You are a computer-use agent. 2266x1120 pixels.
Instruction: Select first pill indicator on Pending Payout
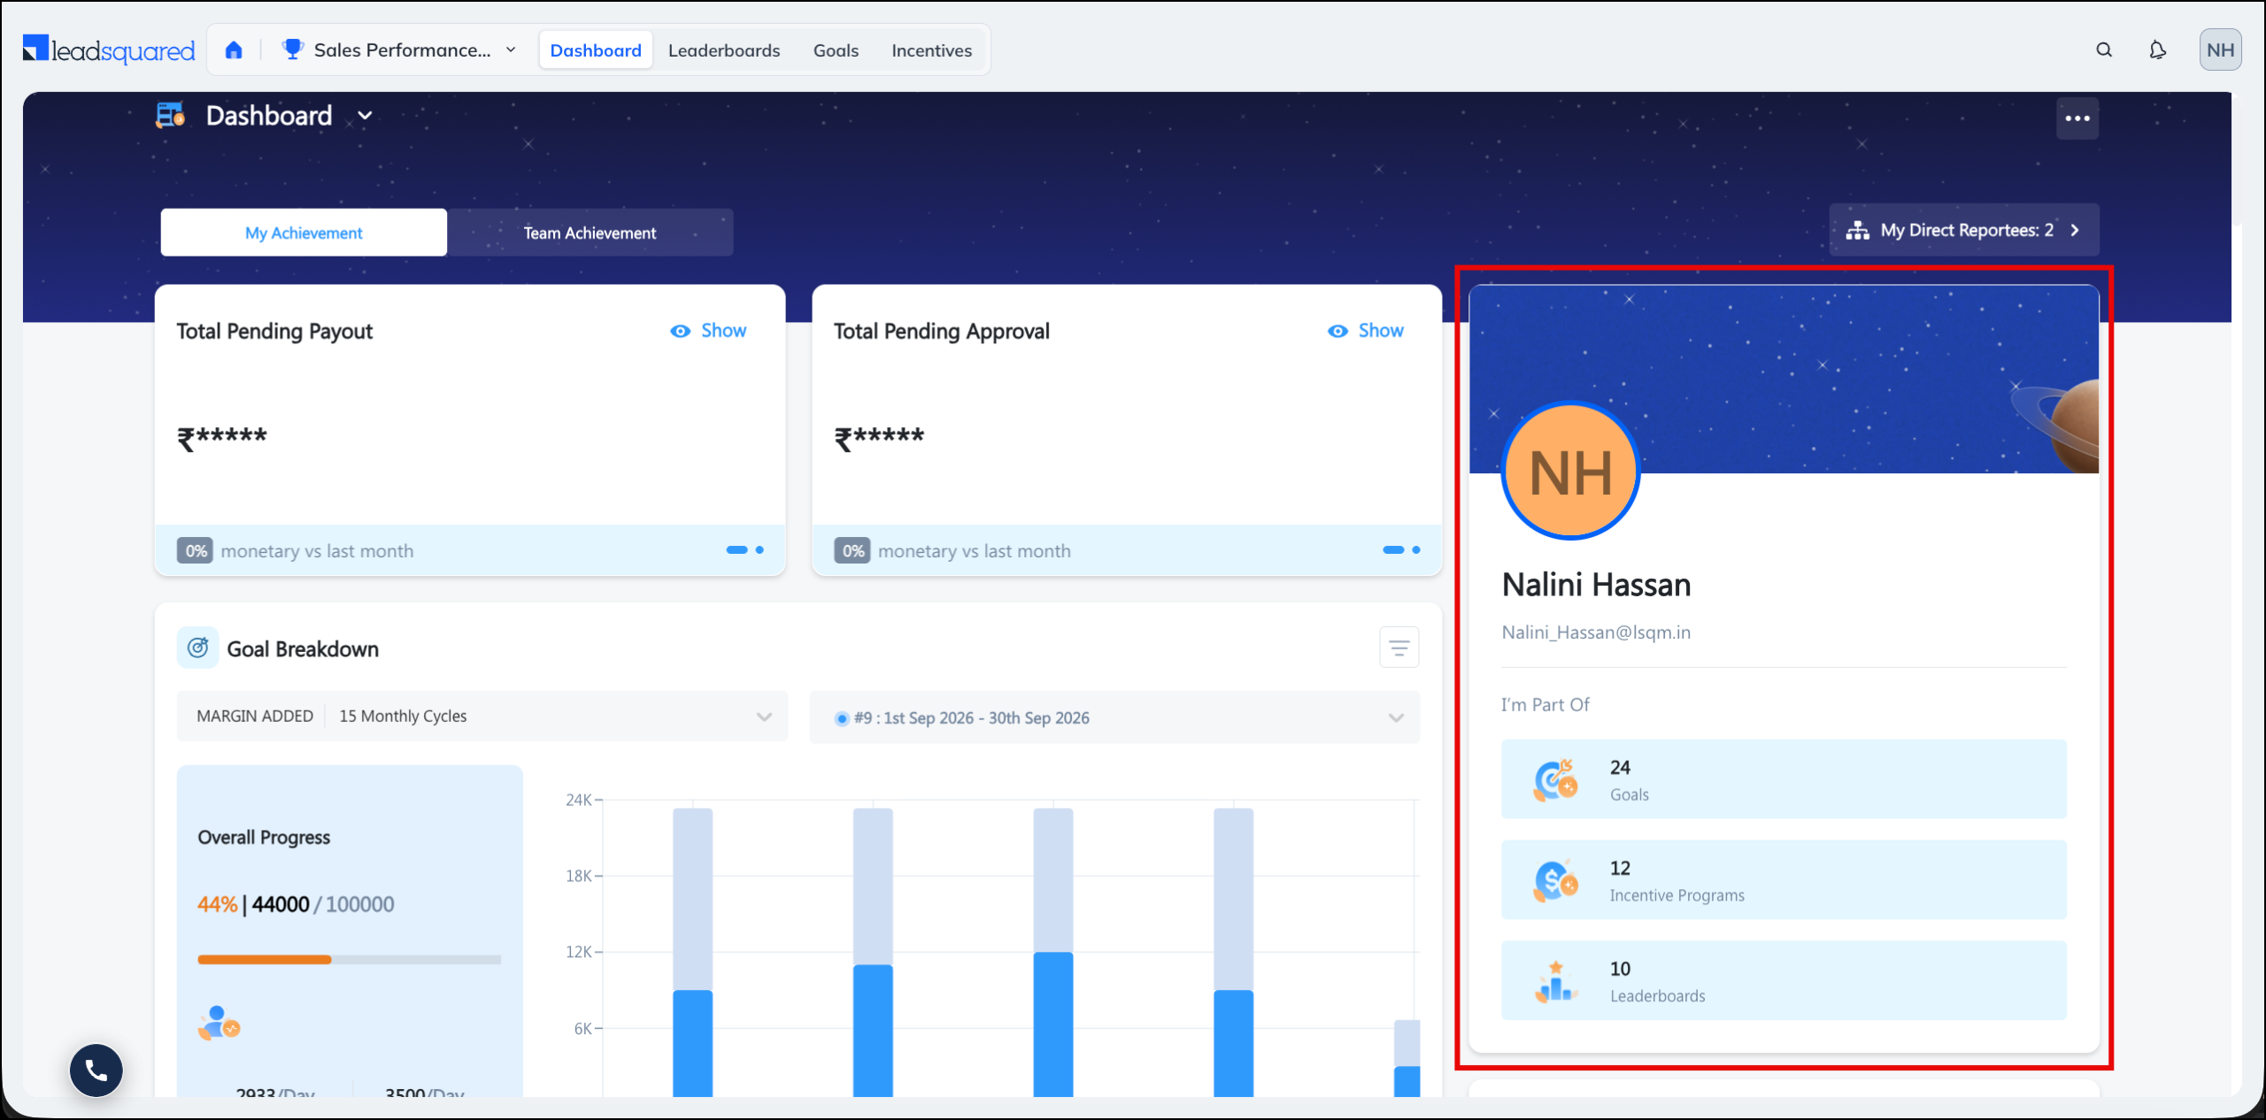coord(737,550)
